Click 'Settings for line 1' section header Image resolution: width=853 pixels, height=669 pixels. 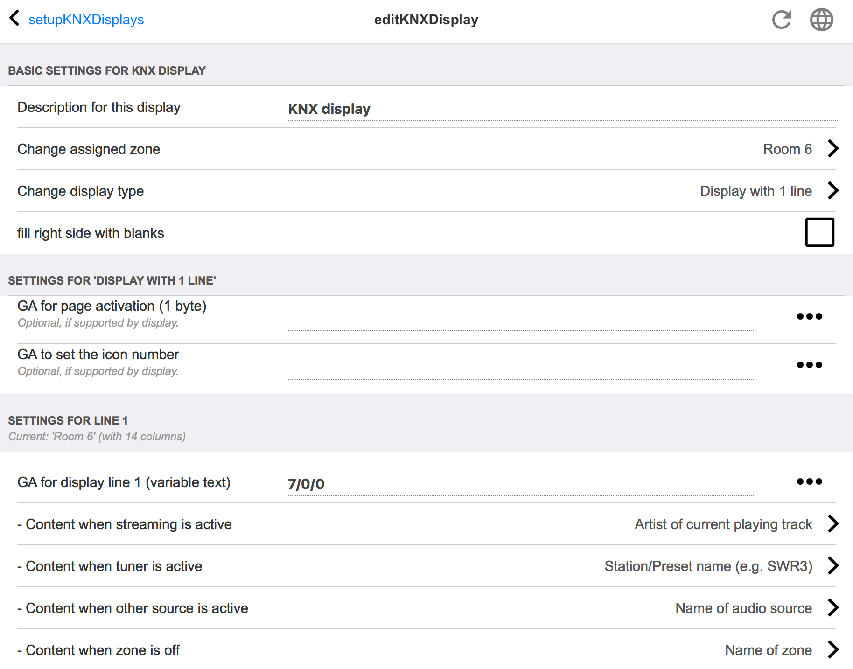coord(68,420)
